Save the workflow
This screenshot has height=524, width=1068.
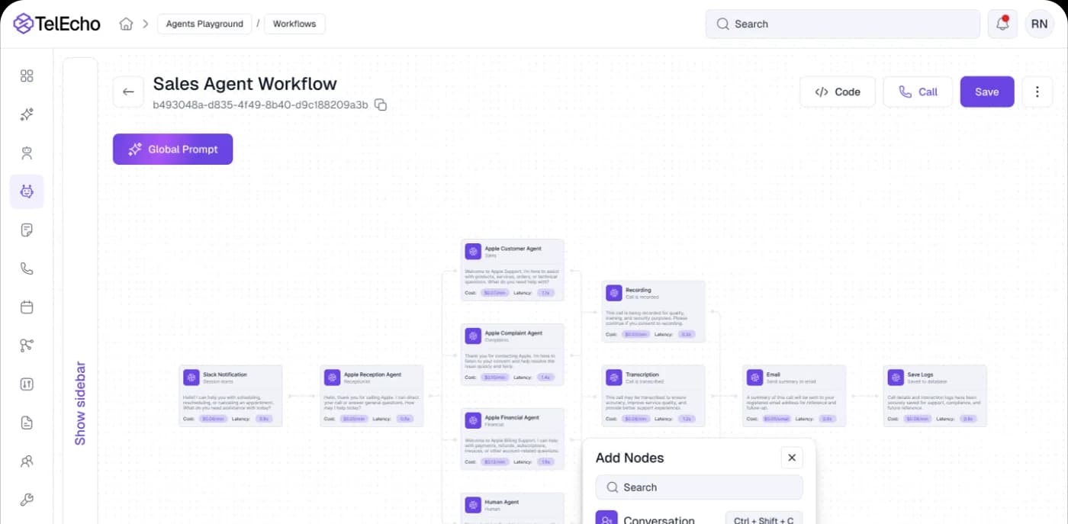pyautogui.click(x=987, y=92)
